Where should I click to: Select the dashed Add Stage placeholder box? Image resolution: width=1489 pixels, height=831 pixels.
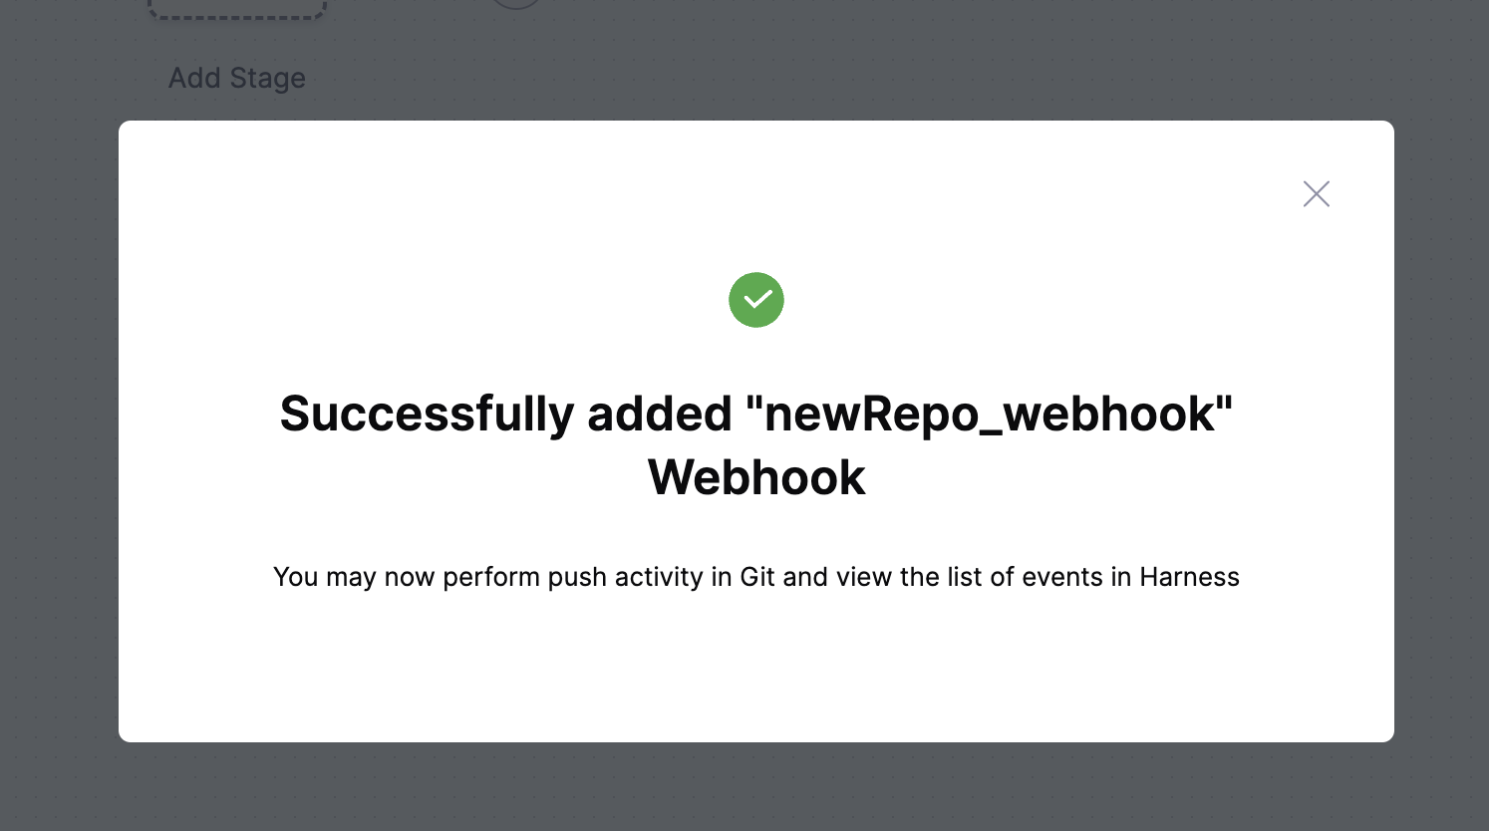coord(237,10)
